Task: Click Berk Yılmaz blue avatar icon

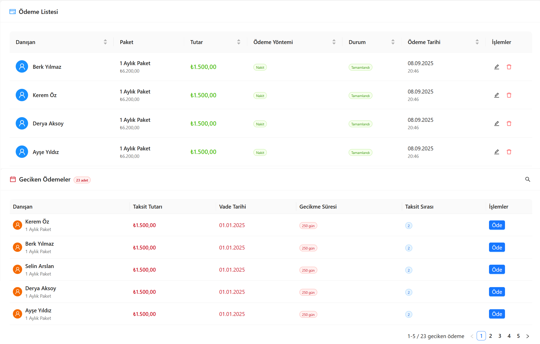Action: coord(22,67)
